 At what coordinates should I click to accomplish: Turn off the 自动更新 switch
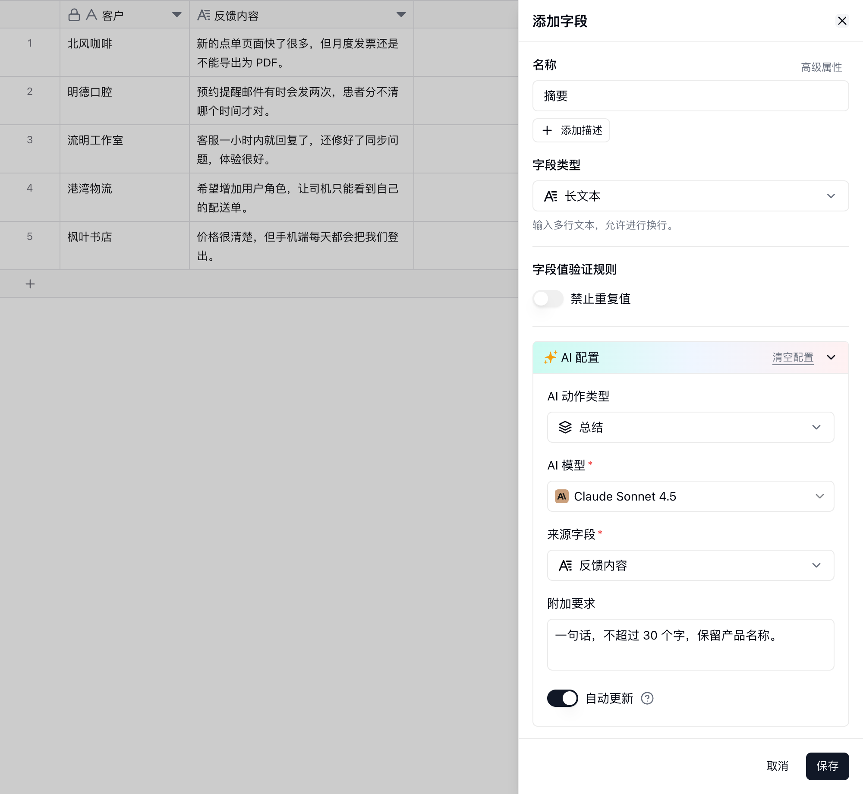coord(563,698)
